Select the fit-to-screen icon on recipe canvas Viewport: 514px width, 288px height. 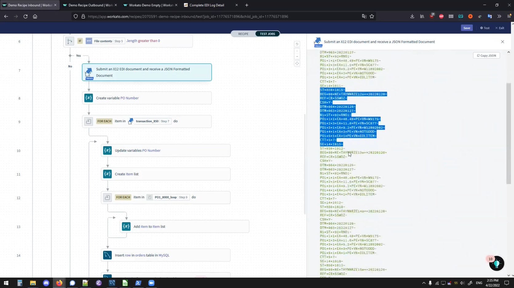click(297, 63)
